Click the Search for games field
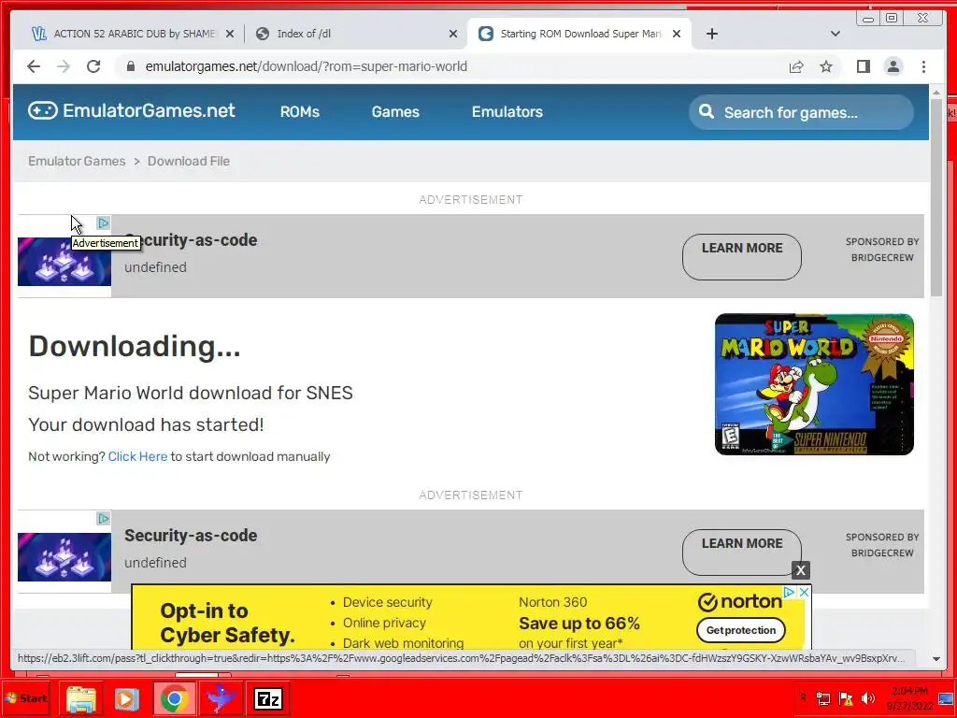 click(801, 112)
